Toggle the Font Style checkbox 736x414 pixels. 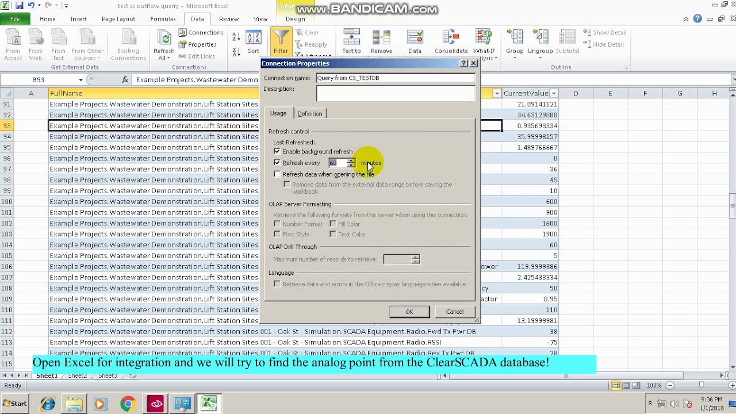coord(277,235)
